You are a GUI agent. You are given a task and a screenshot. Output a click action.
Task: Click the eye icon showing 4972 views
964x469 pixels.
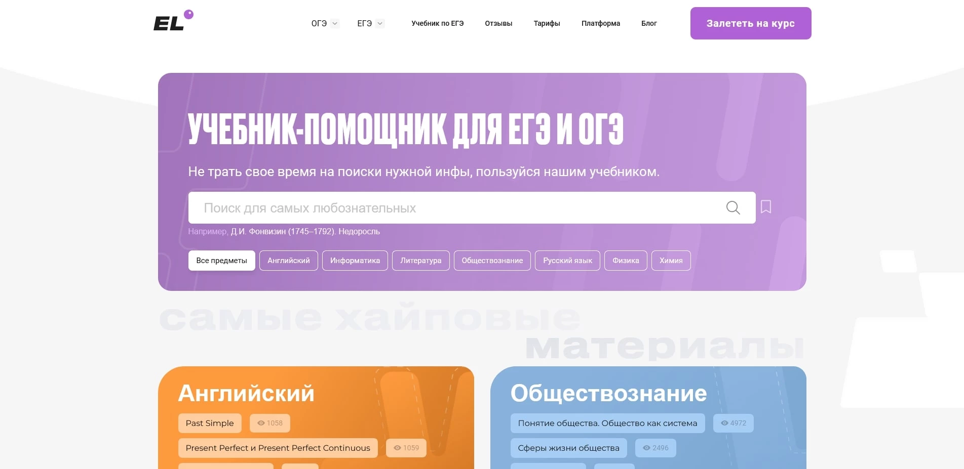point(723,423)
